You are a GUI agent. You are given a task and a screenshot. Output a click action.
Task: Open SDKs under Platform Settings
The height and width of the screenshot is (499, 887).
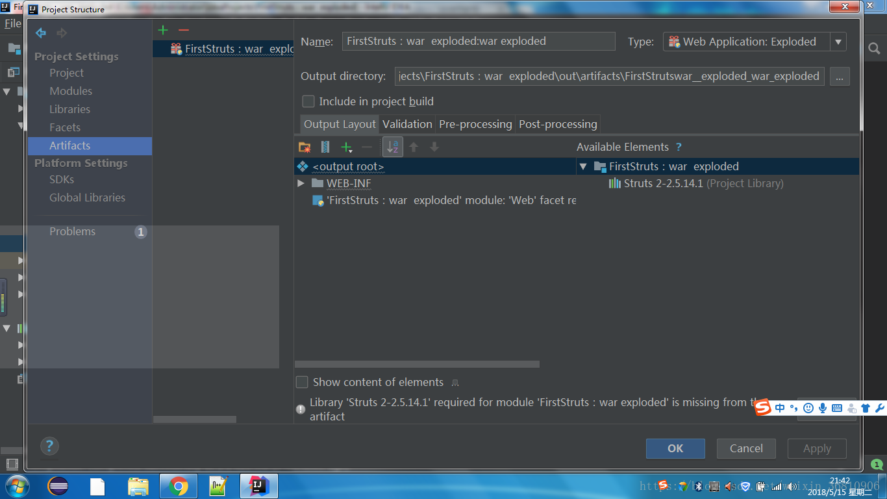coord(62,179)
